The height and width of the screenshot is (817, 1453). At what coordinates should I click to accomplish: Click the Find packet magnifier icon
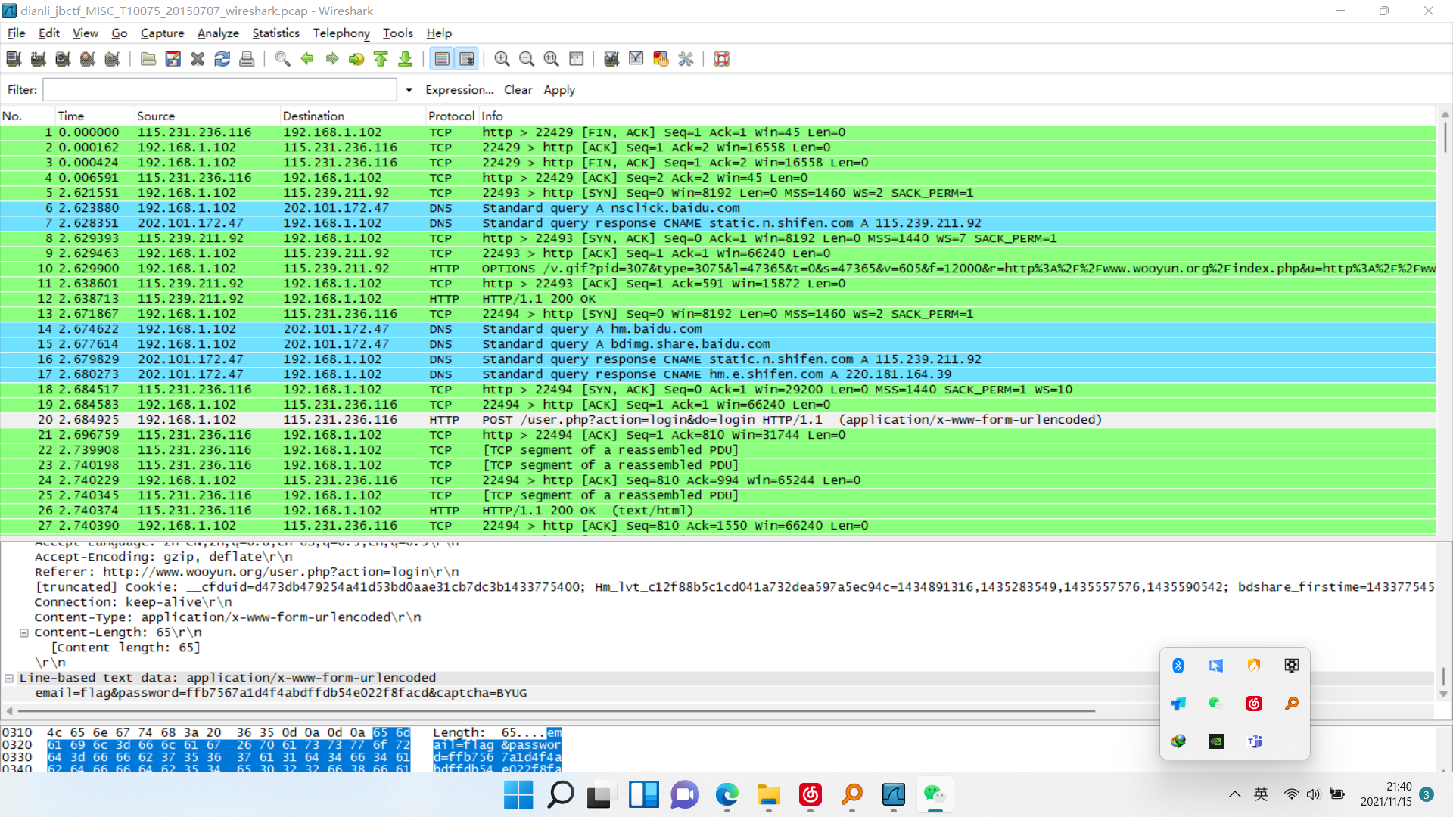click(x=282, y=59)
